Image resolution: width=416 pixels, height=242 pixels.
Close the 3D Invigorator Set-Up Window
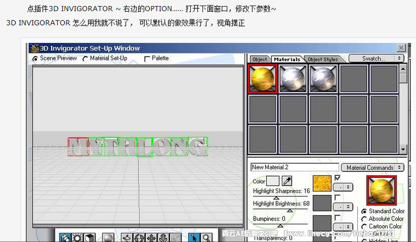point(401,48)
